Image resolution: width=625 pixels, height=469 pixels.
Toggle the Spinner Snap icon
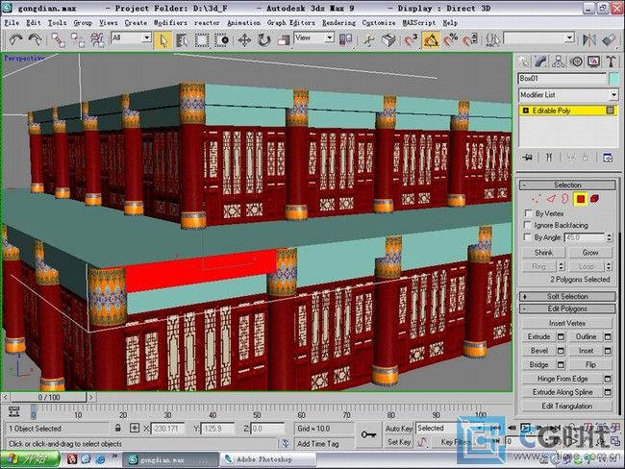pos(470,39)
